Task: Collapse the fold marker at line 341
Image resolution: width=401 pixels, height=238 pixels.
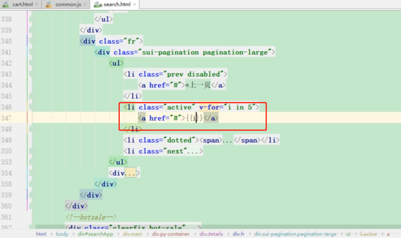Action: (32, 52)
